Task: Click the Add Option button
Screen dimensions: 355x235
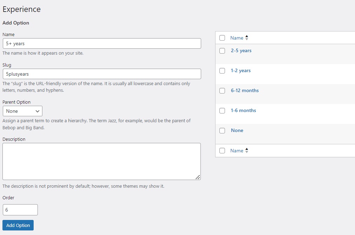Action: [x=18, y=225]
